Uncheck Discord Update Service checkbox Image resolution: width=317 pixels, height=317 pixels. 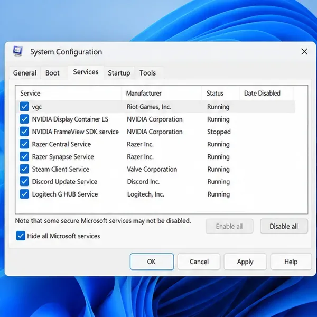click(24, 182)
